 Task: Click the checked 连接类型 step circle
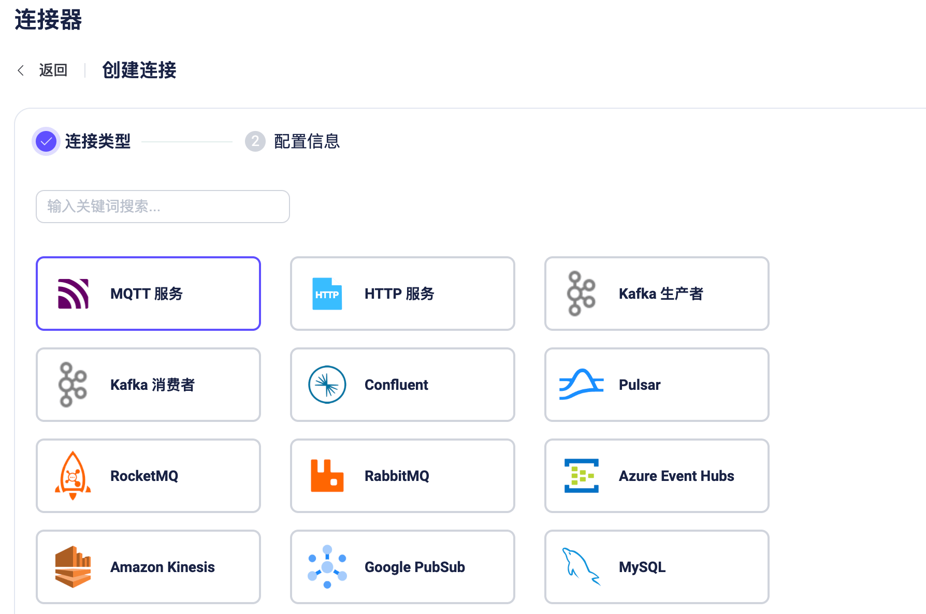(46, 141)
